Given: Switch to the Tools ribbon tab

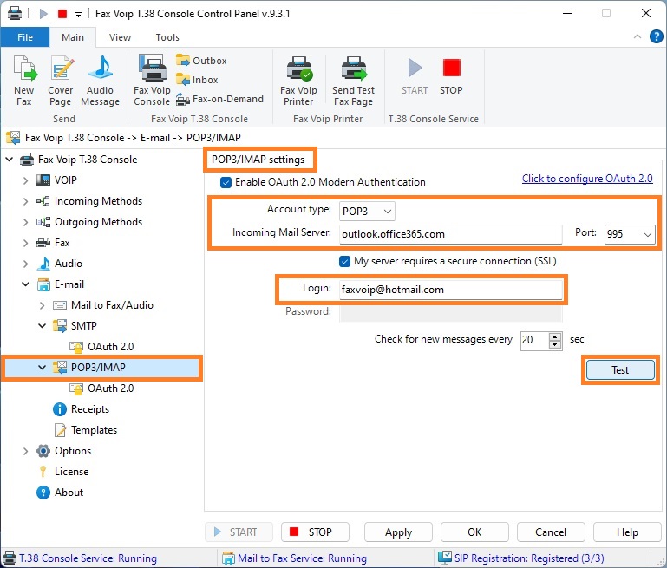Looking at the screenshot, I should 167,37.
